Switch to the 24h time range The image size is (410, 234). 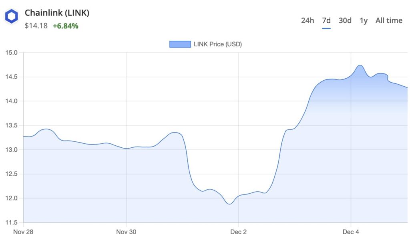point(307,20)
